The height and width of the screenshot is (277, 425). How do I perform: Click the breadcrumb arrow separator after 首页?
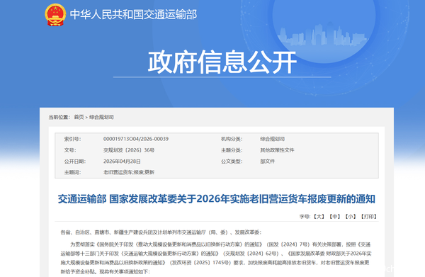86,118
